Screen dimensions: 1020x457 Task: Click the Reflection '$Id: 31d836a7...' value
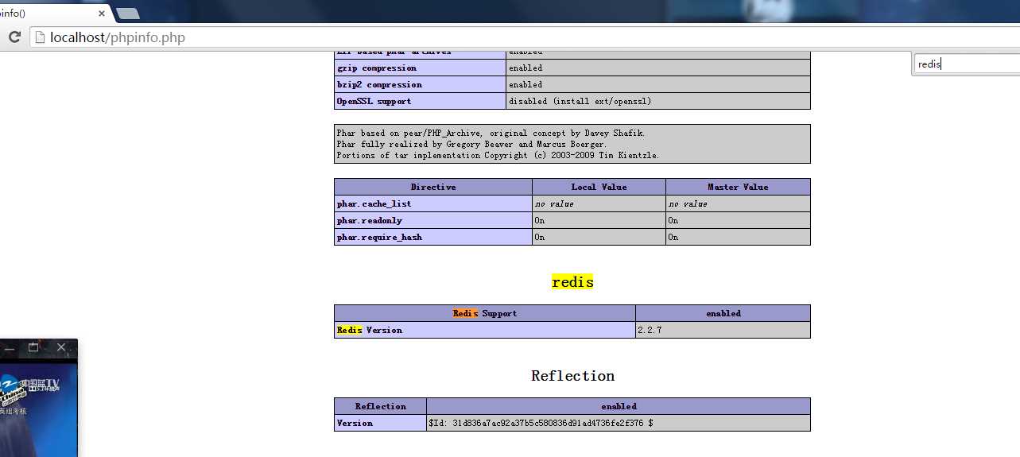point(619,423)
